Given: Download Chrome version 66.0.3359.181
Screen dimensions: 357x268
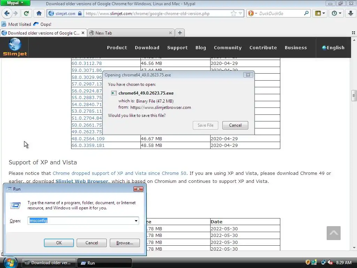Looking at the screenshot, I should coord(88,146).
